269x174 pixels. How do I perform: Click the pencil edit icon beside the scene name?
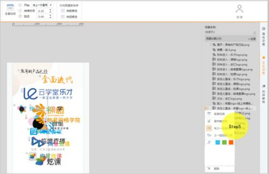(x=254, y=33)
